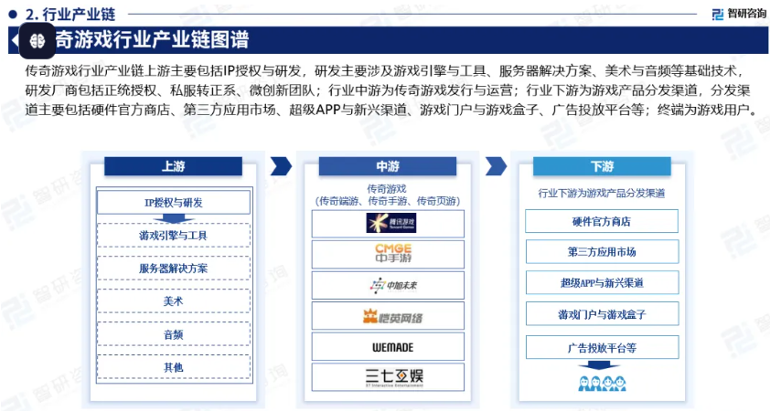Click the Tencent Games logo box
This screenshot has height=411, width=770.
(388, 224)
